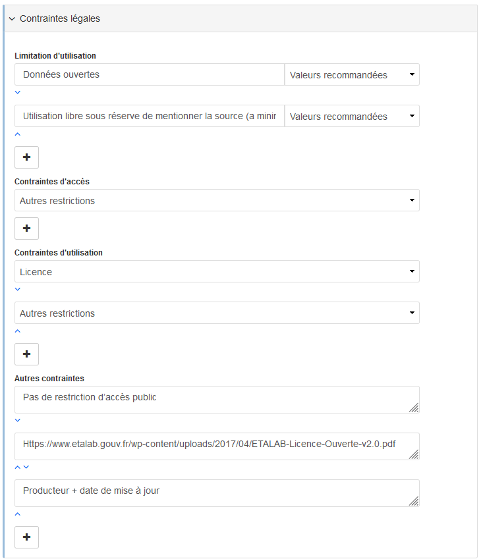Add a new Contraintes d'utilisation entry
This screenshot has height=559, width=481.
pyautogui.click(x=26, y=354)
